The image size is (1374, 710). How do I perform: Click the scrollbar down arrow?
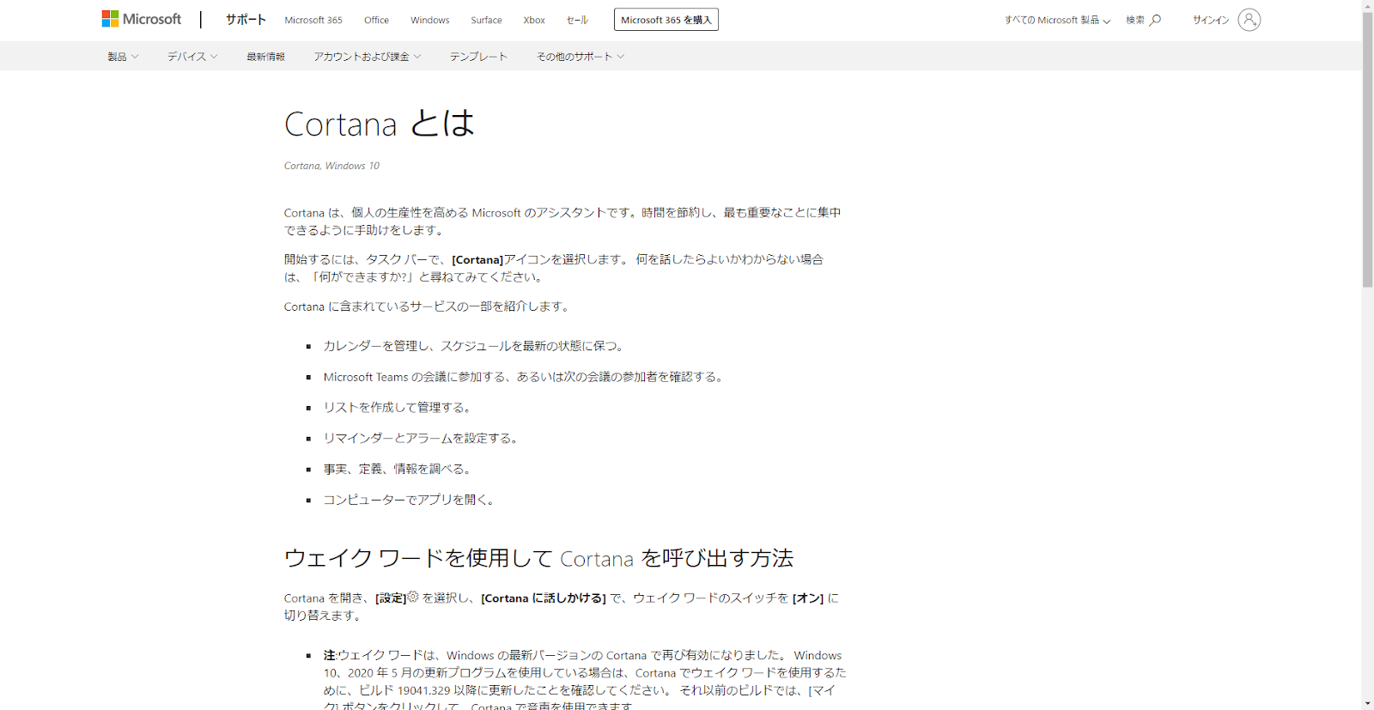tap(1367, 704)
